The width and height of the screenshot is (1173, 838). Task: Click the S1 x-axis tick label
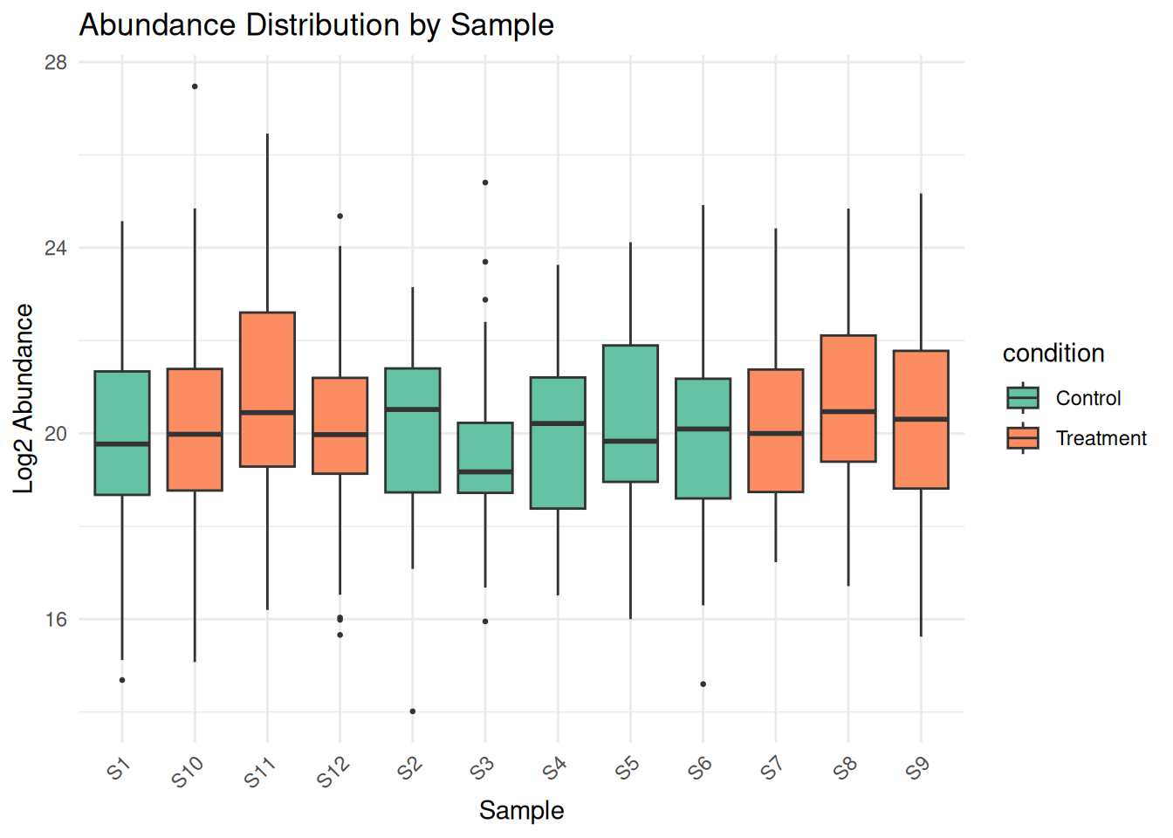coord(119,769)
